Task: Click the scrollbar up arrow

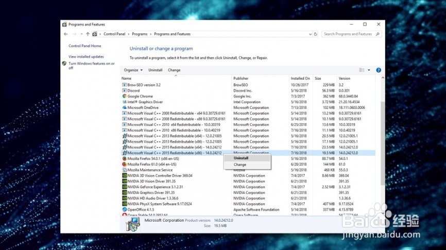Action: (x=383, y=78)
